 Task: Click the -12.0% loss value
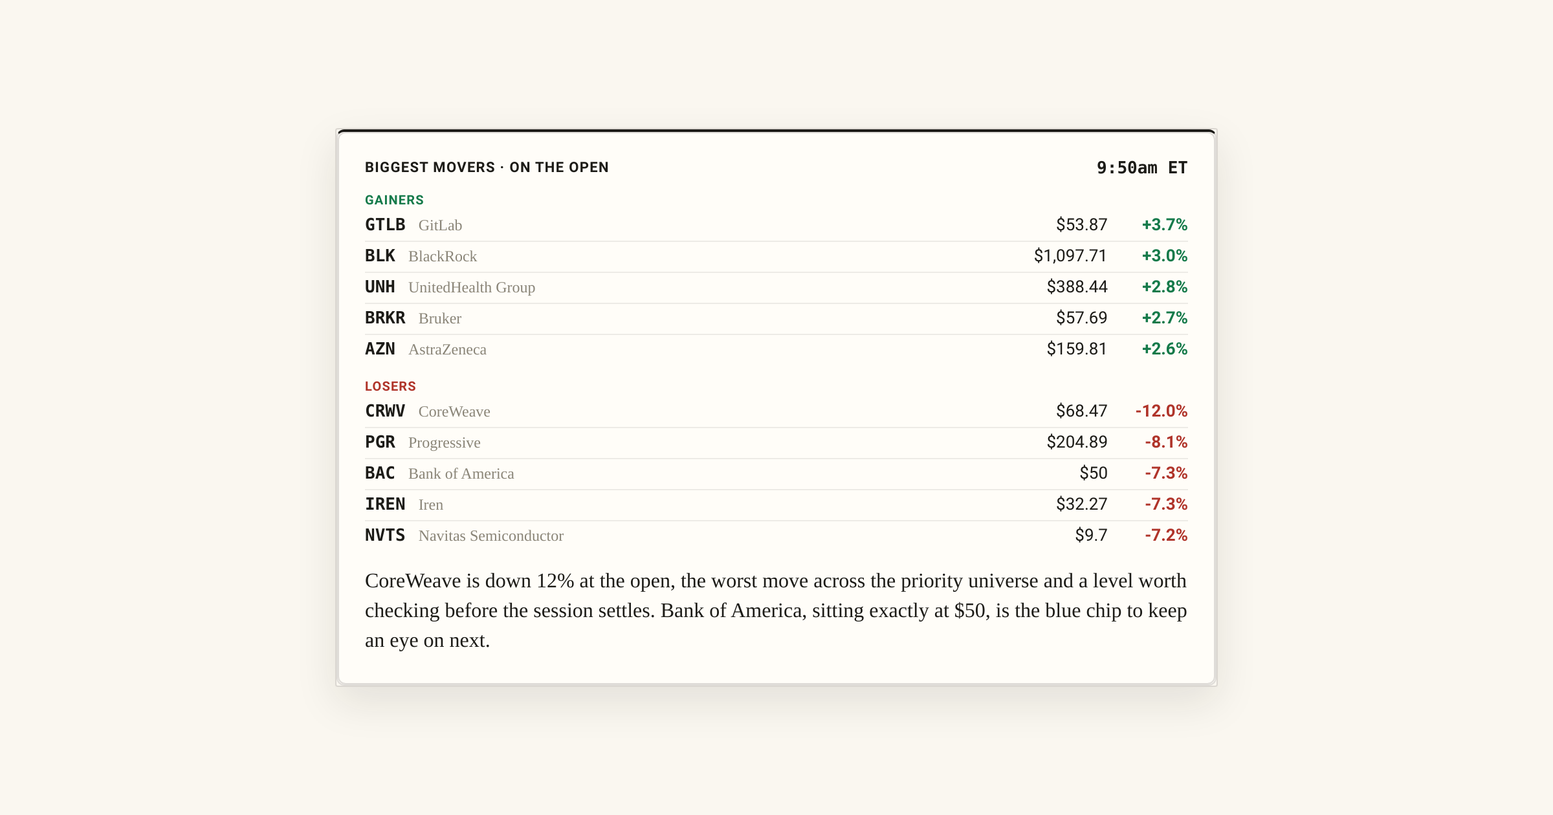[x=1162, y=411]
